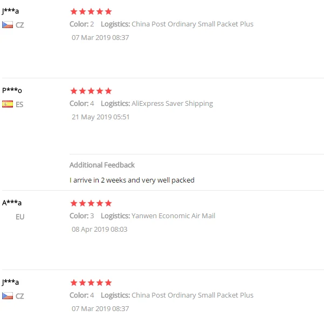
Task: Open reviewer P***o's profile name
Action: click(12, 91)
